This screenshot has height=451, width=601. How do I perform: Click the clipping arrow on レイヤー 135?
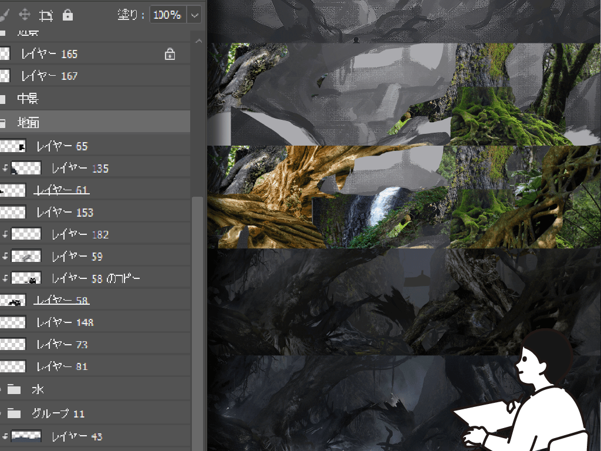pyautogui.click(x=5, y=169)
